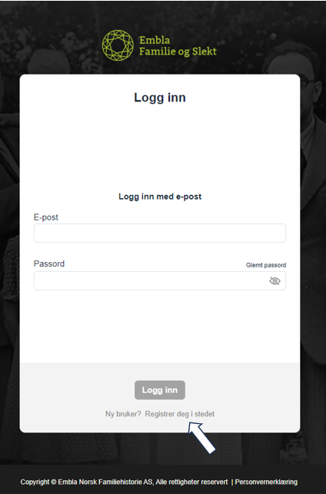Click the Ny bruker? text
The height and width of the screenshot is (494, 326).
[x=123, y=413]
